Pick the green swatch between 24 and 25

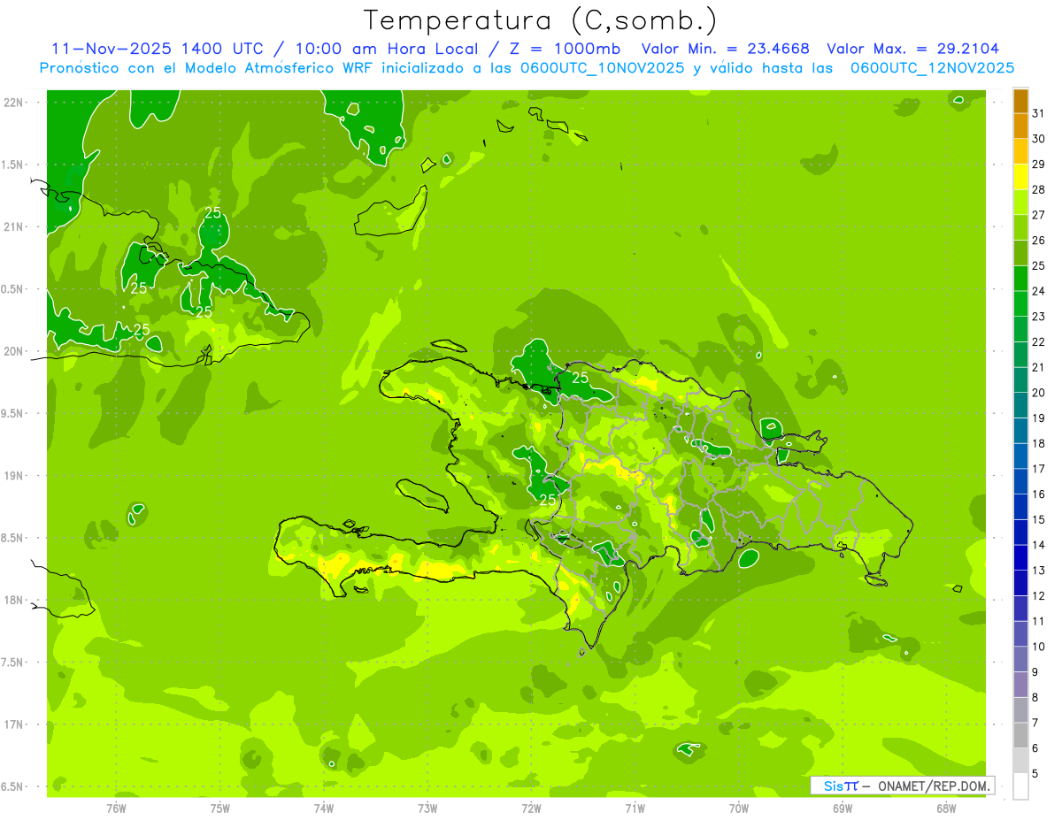pos(1020,279)
